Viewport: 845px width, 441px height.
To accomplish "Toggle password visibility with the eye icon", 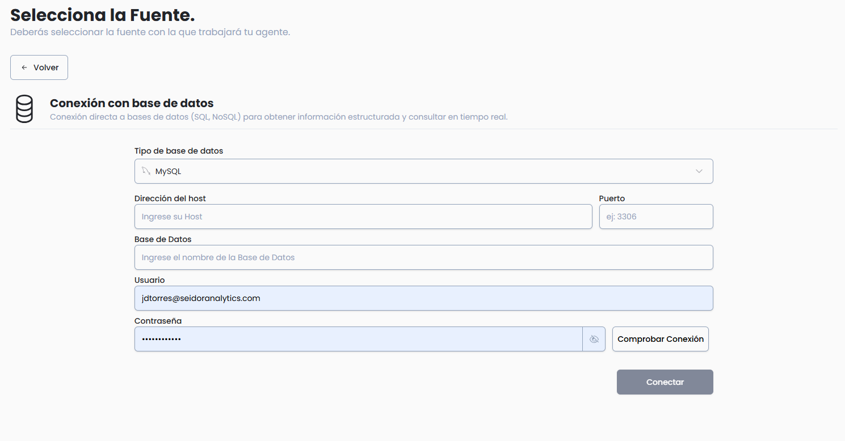I will pyautogui.click(x=594, y=339).
